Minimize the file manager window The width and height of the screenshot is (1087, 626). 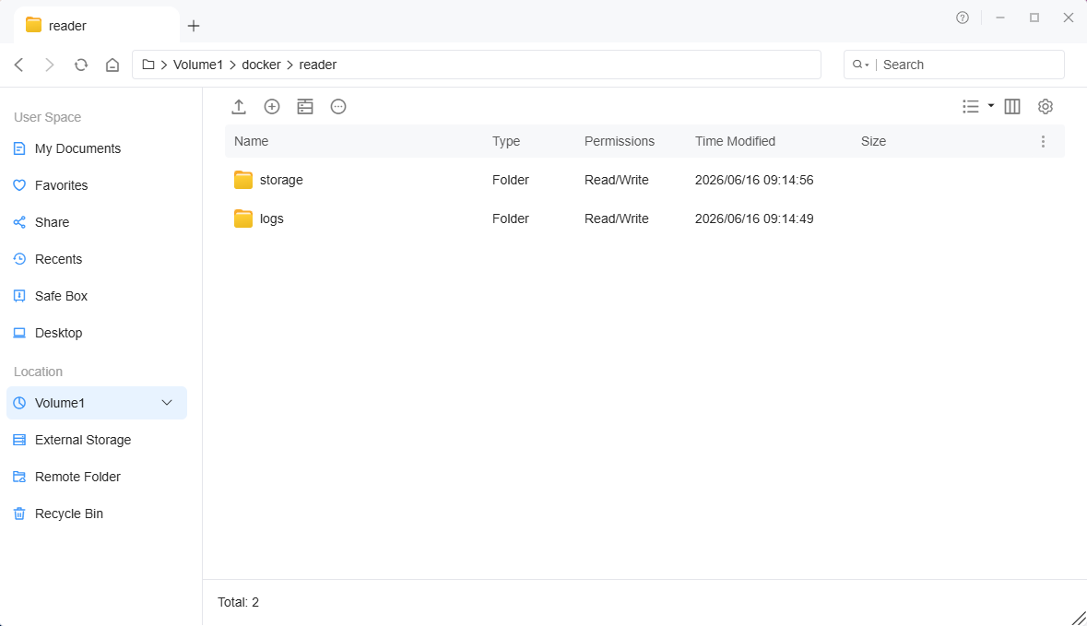click(1000, 18)
